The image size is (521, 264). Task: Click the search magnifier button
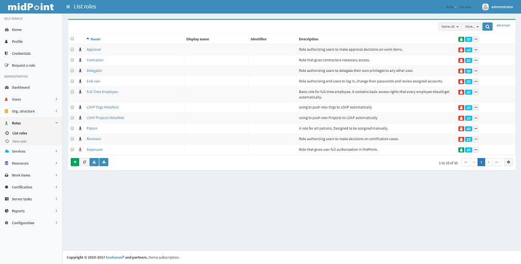point(487,26)
